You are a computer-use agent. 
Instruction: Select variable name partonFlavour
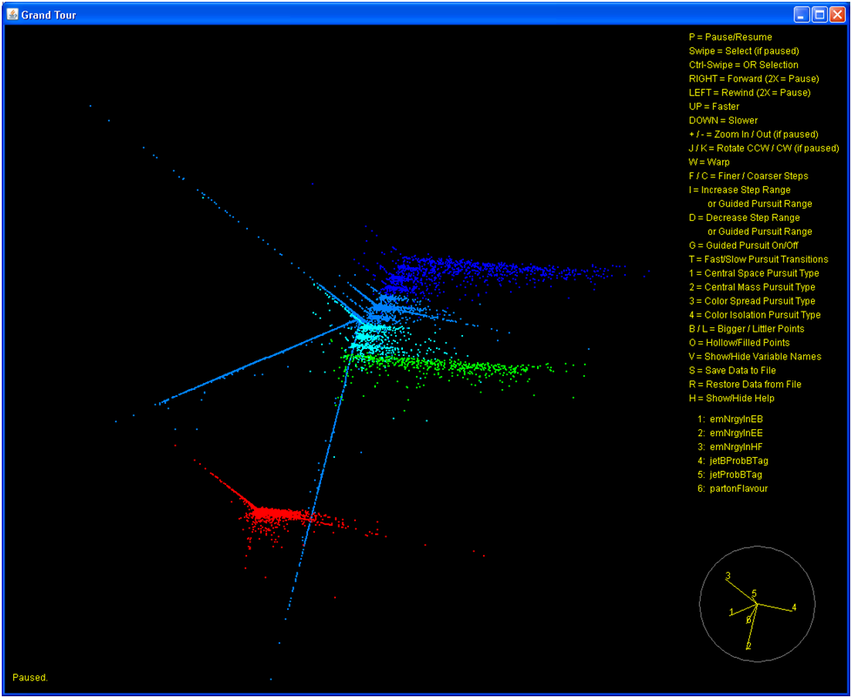point(739,488)
